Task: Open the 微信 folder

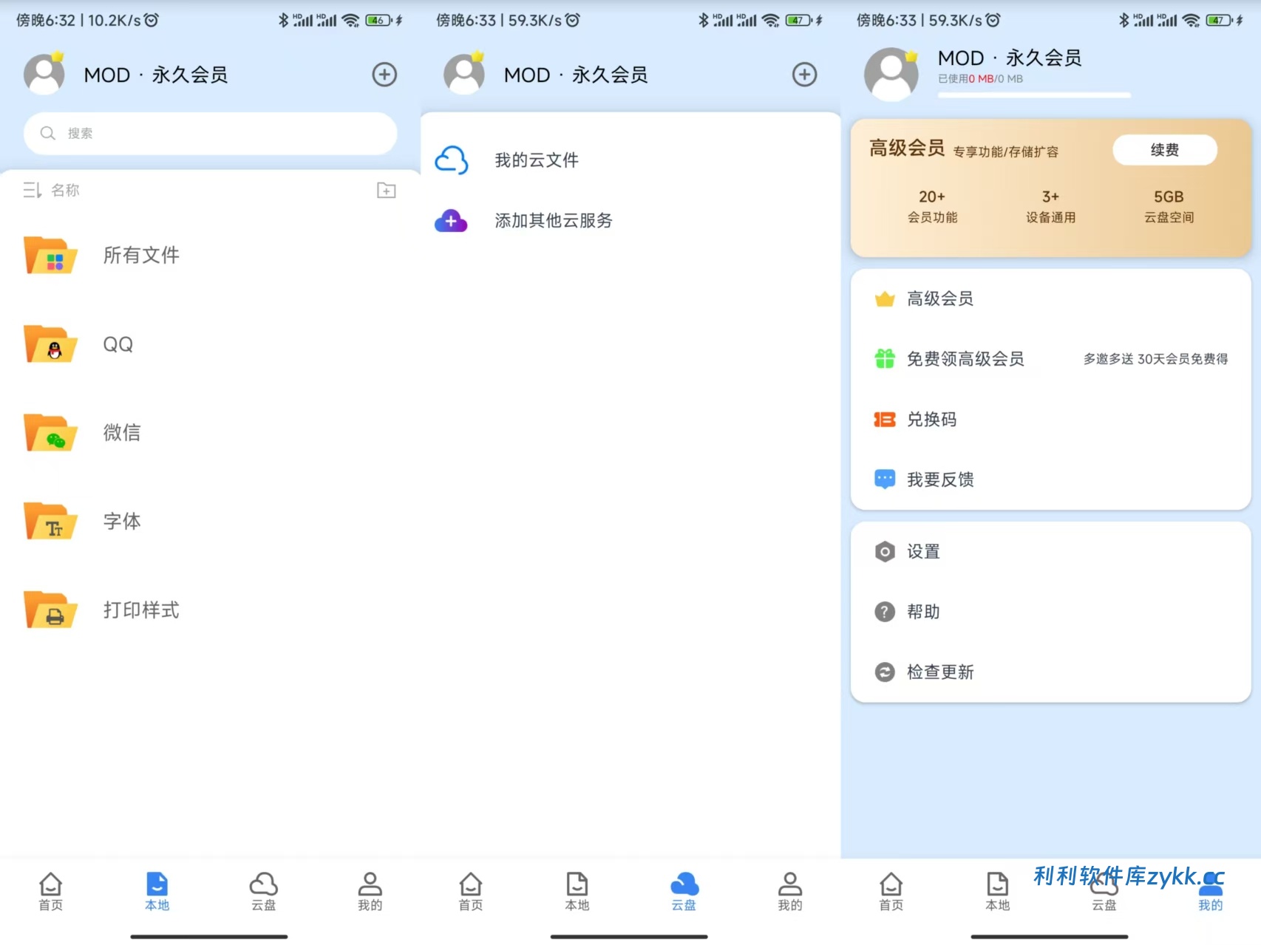Action: click(x=121, y=433)
